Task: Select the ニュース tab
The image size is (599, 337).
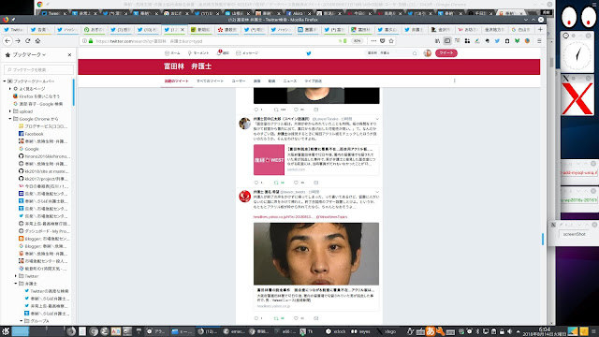Action: coord(290,81)
